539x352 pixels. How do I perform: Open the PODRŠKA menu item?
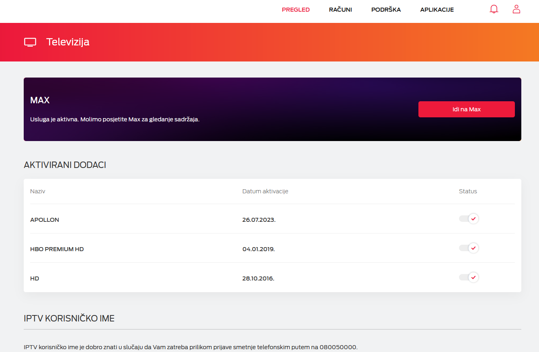click(x=386, y=10)
